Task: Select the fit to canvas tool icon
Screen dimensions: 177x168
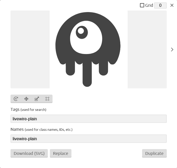Action: click(47, 99)
